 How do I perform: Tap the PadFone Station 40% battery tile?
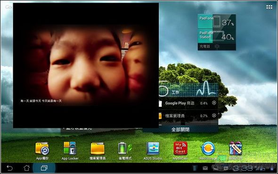217,36
